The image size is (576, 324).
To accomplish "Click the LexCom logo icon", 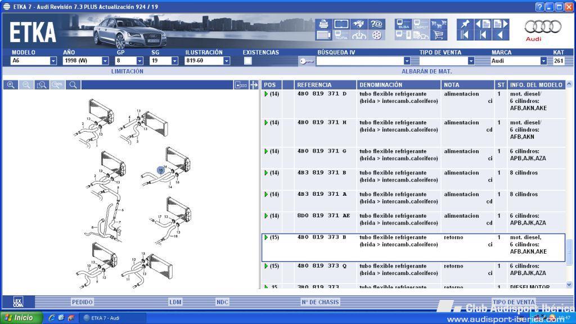I will (18, 301).
